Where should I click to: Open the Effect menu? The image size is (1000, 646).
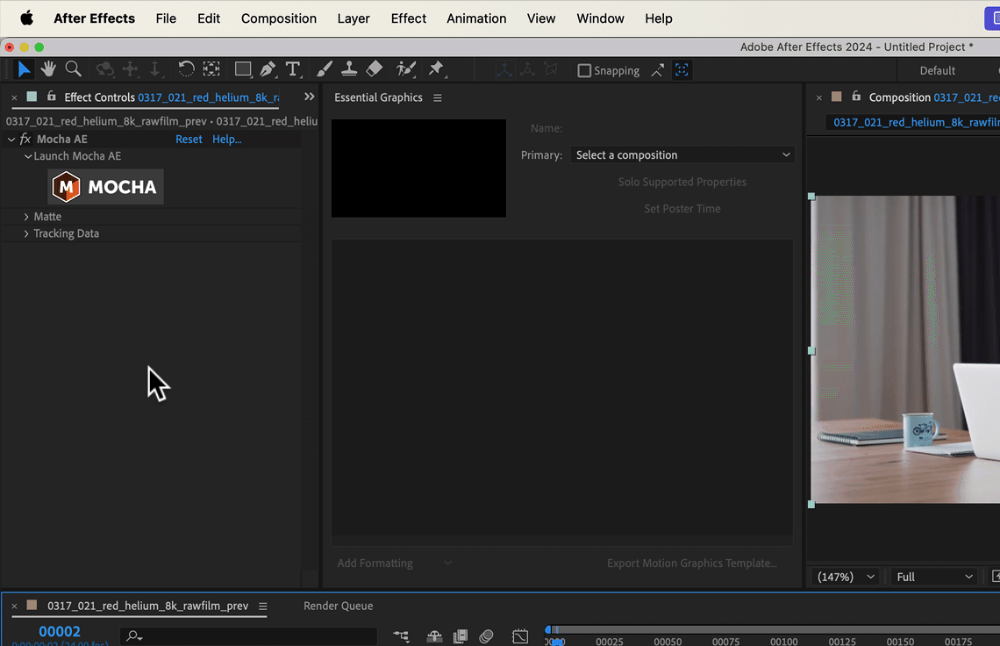click(x=408, y=18)
